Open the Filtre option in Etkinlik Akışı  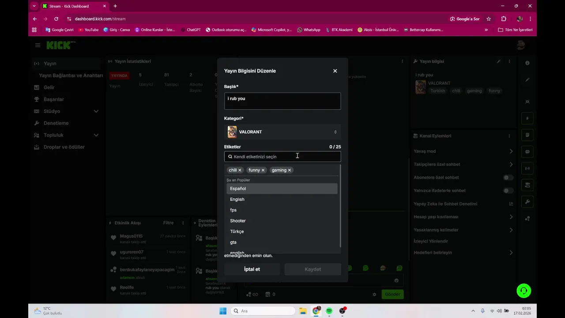[x=168, y=223]
